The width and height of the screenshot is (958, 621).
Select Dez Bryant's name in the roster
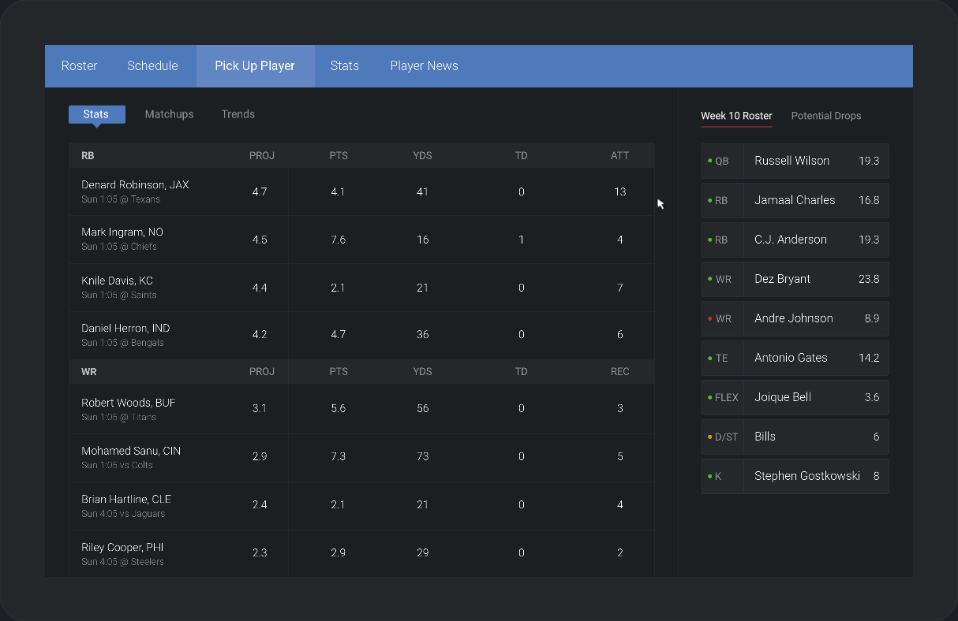tap(782, 279)
